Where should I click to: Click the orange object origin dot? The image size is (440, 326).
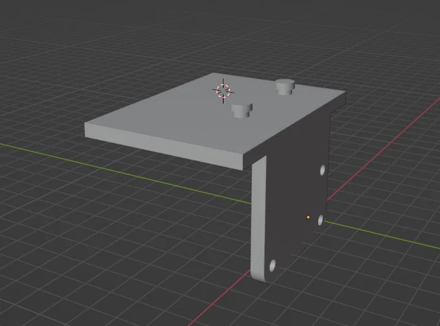coord(308,217)
